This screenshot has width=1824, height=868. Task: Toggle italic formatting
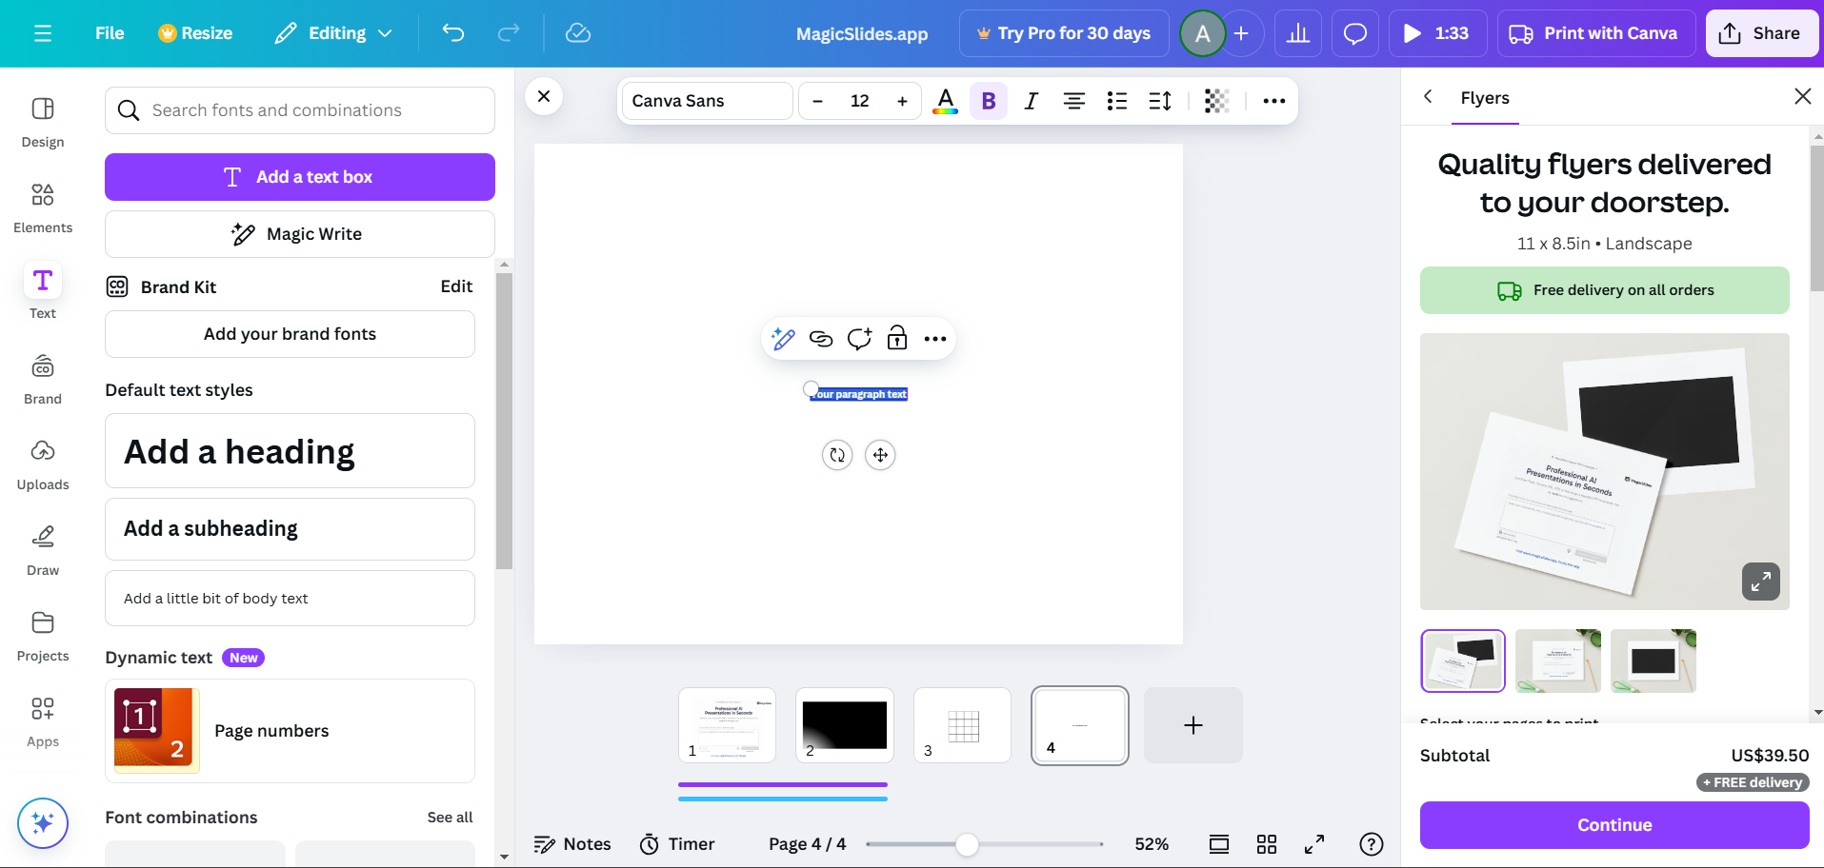tap(1031, 101)
